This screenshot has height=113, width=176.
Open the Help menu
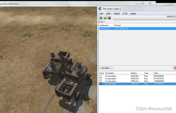[133, 14]
